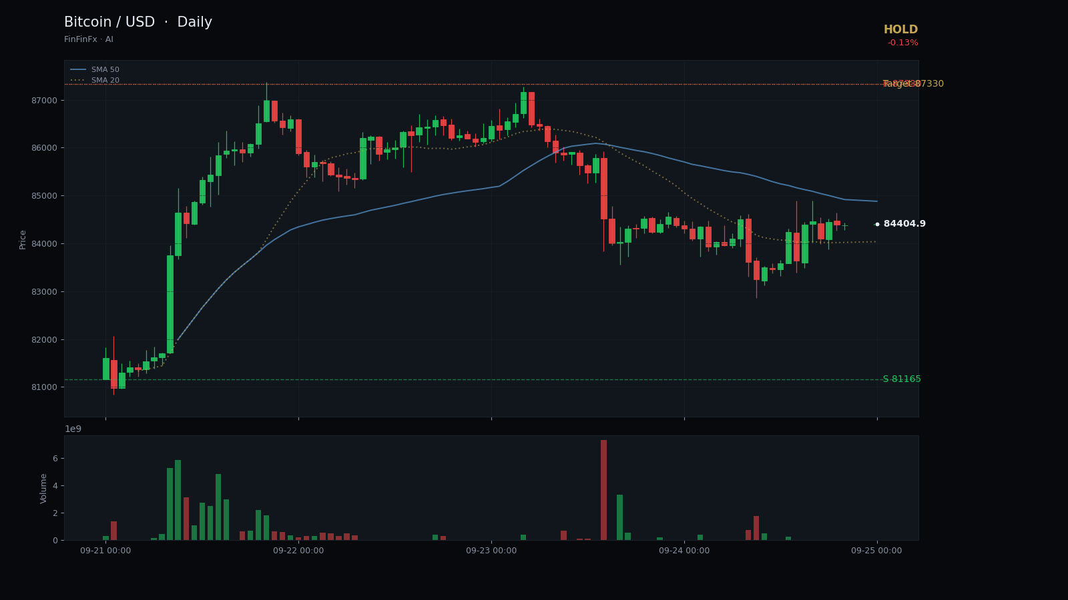Click the 6 tick on the volume axis
This screenshot has height=600, width=1068.
point(55,459)
